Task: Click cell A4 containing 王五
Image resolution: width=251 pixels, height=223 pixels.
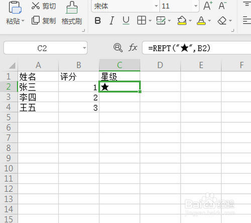Action: point(38,107)
